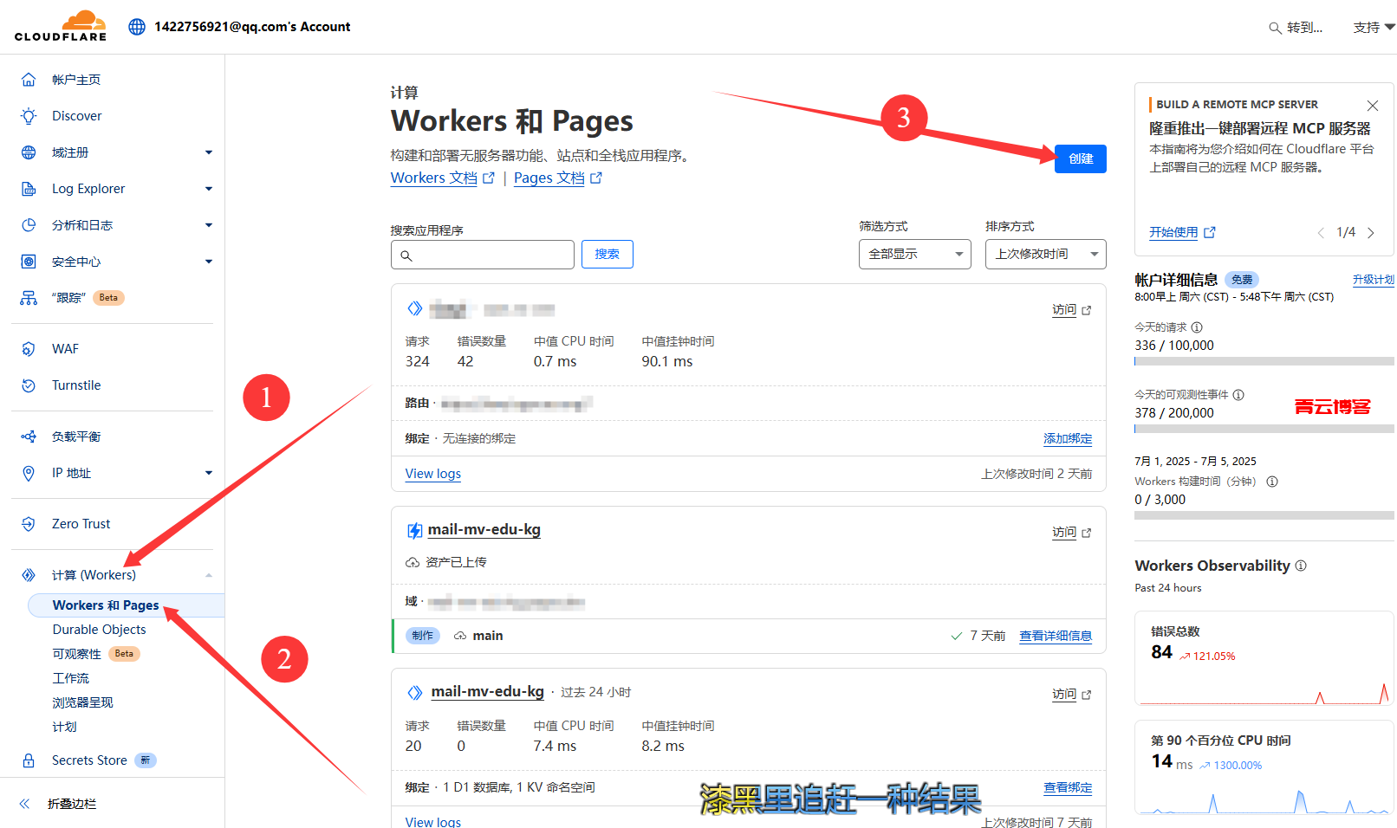Click the "跟踪" network icon

29,298
